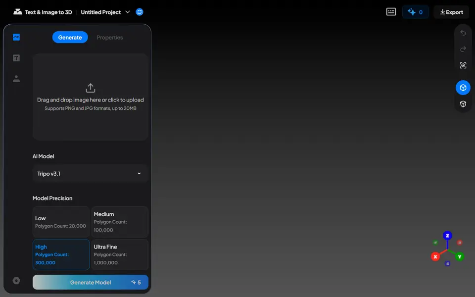Click the undo arrow

(x=463, y=33)
